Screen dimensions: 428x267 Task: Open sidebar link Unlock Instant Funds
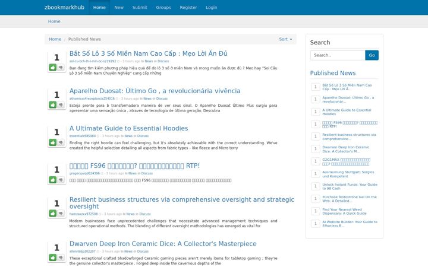tap(350, 186)
